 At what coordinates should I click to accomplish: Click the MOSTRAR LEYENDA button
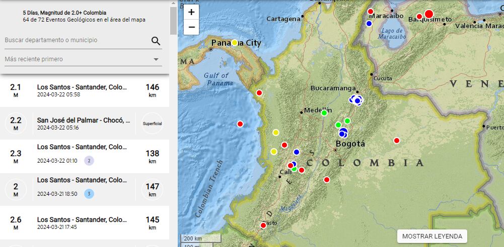[x=432, y=236]
